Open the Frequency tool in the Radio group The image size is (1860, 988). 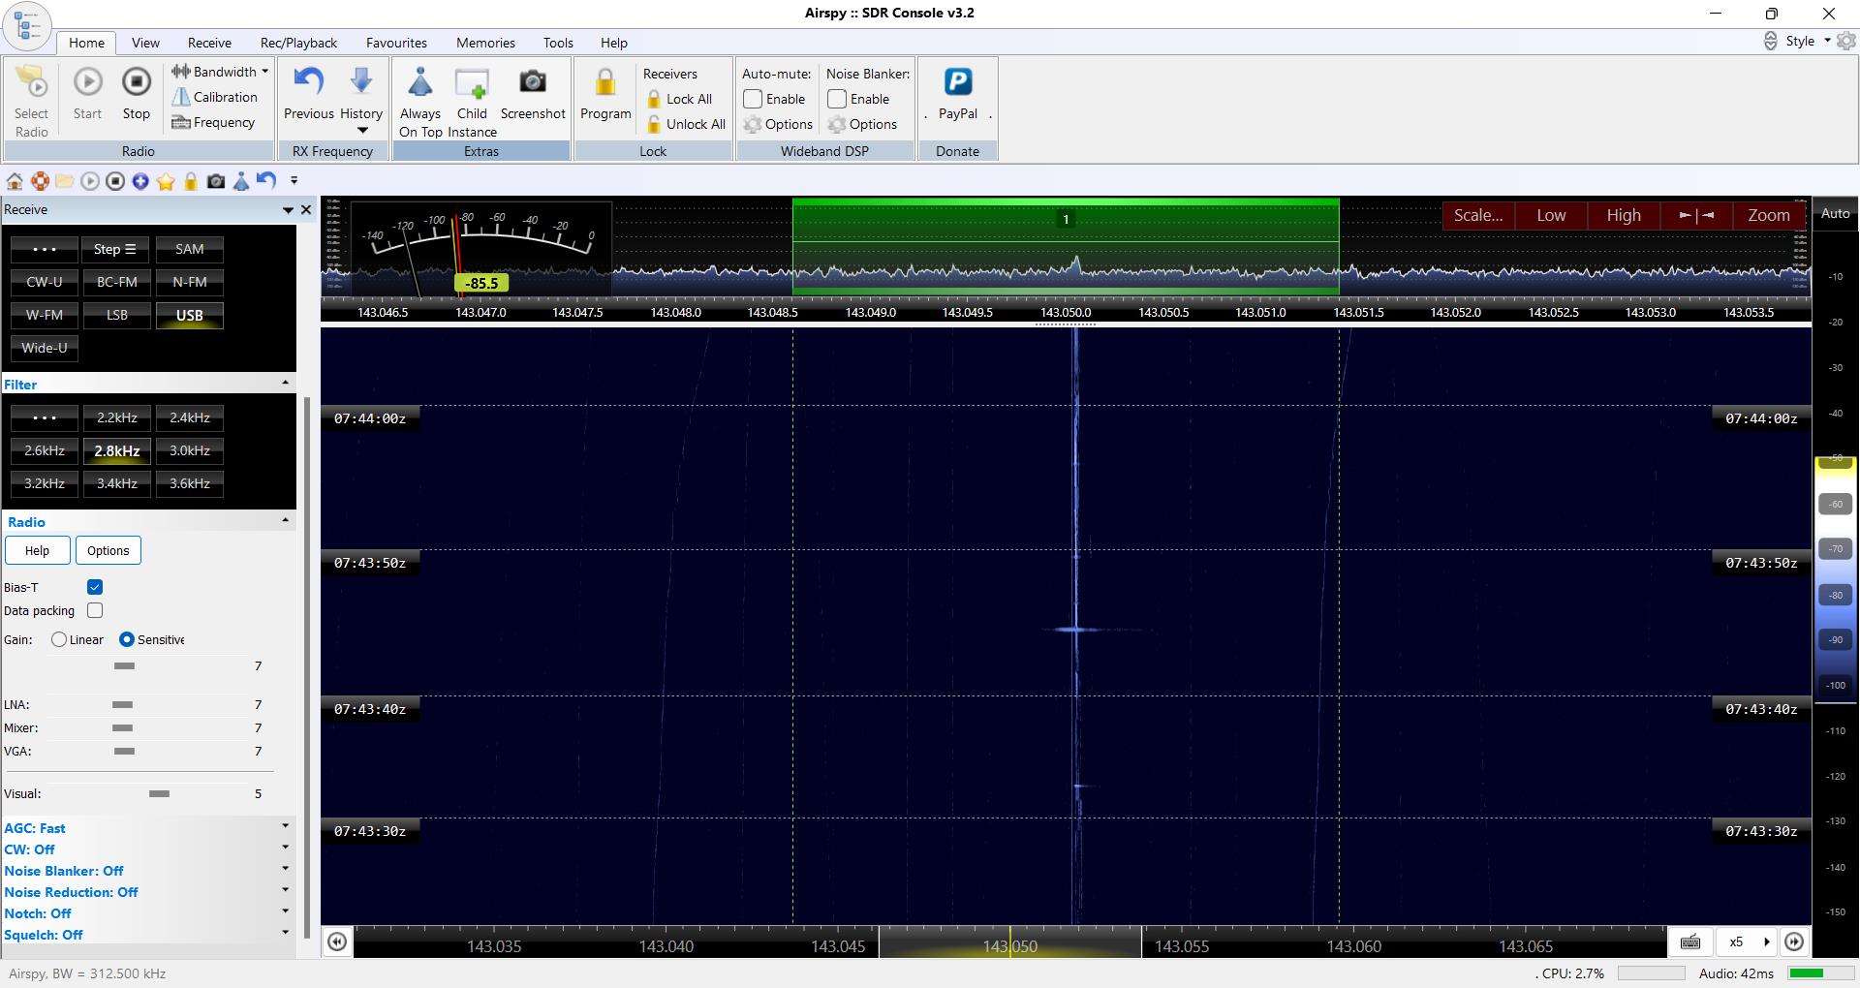click(213, 122)
